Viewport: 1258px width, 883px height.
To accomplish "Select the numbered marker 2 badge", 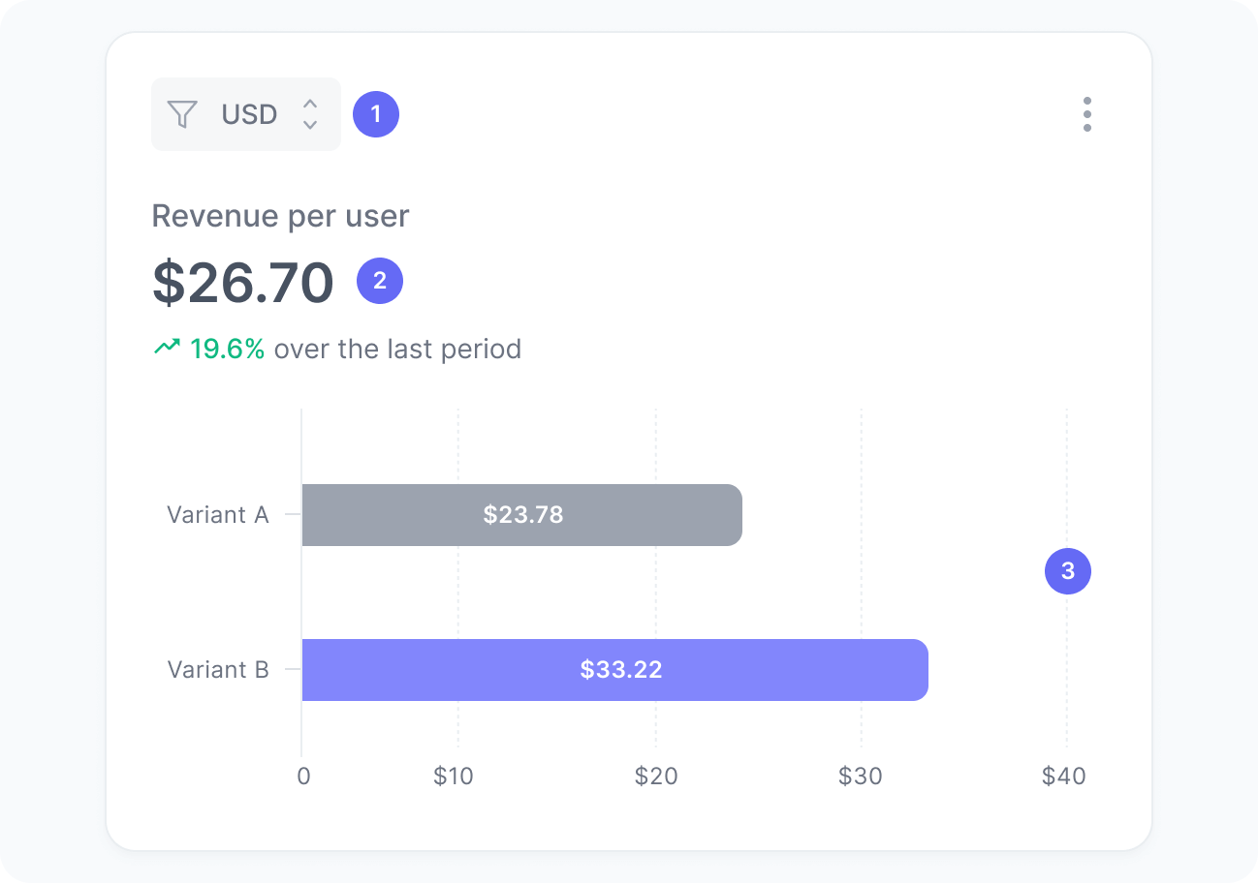I will point(380,281).
